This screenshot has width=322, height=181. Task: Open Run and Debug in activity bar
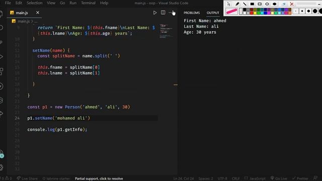tap(1, 57)
